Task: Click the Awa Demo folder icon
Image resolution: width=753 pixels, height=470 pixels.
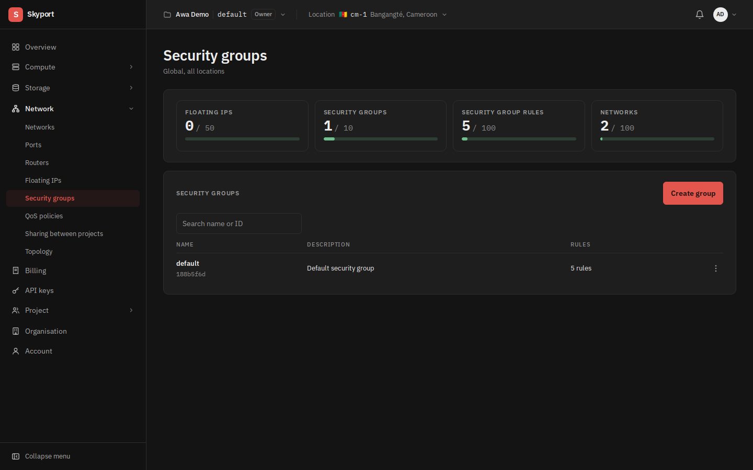Action: (167, 15)
